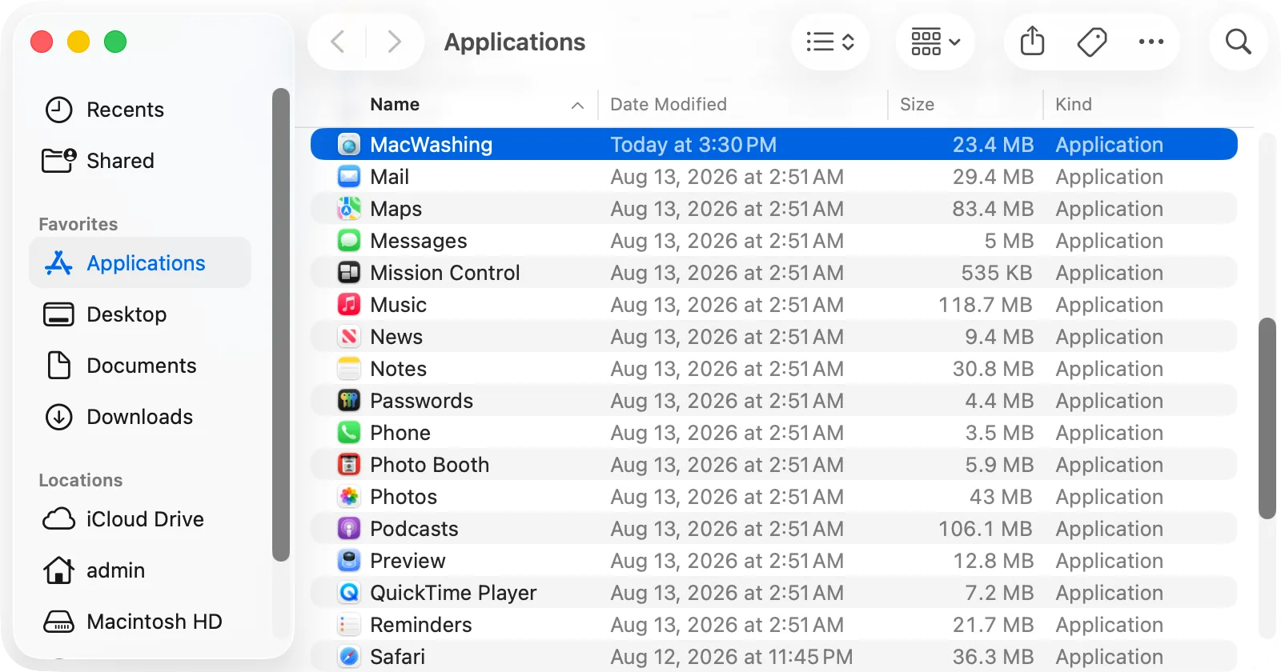Viewport: 1281px width, 672px height.
Task: Click the Applications window title
Action: (515, 42)
